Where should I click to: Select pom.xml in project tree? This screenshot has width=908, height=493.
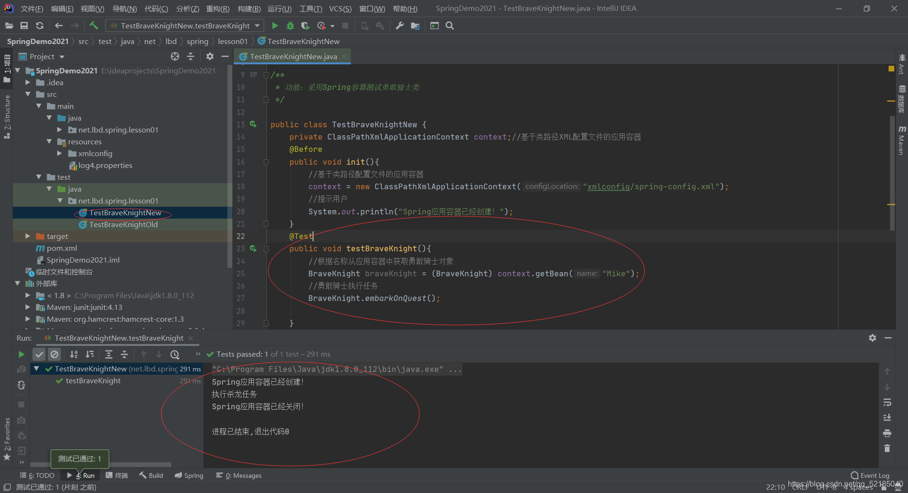click(61, 248)
